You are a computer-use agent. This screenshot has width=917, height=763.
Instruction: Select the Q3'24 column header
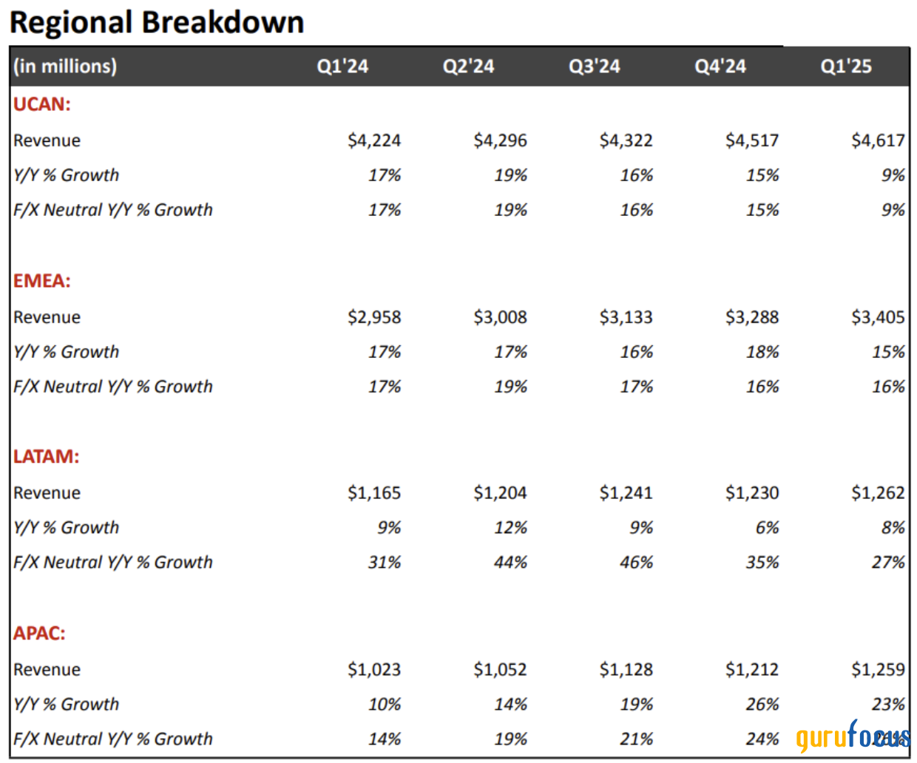point(594,67)
